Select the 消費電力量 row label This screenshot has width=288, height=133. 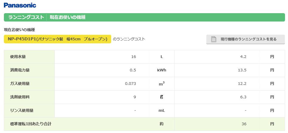tap(20, 70)
